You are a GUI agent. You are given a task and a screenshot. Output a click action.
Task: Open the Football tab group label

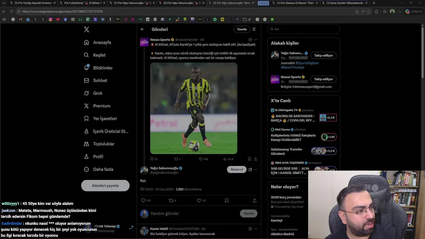click(x=263, y=3)
